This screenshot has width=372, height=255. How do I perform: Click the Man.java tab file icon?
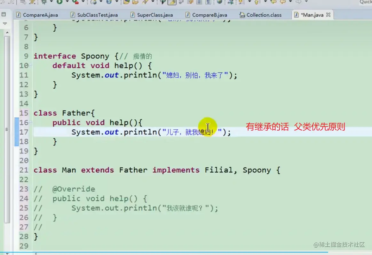[x=297, y=15]
